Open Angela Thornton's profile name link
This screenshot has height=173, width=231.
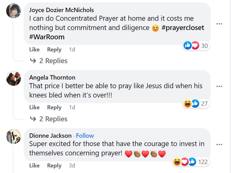tap(52, 77)
